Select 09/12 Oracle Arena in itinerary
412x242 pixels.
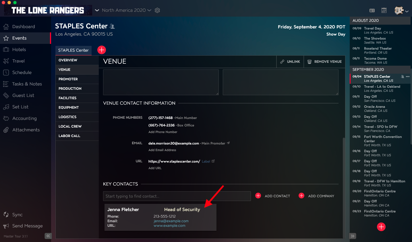click(380, 109)
